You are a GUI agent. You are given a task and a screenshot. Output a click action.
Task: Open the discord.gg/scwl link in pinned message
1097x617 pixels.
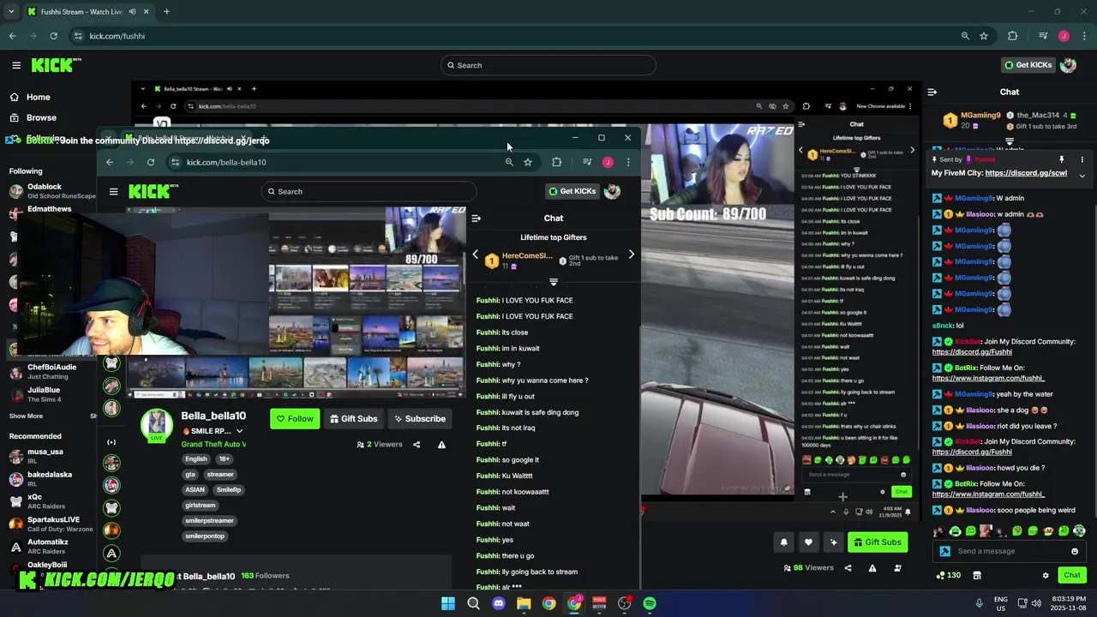(1026, 173)
